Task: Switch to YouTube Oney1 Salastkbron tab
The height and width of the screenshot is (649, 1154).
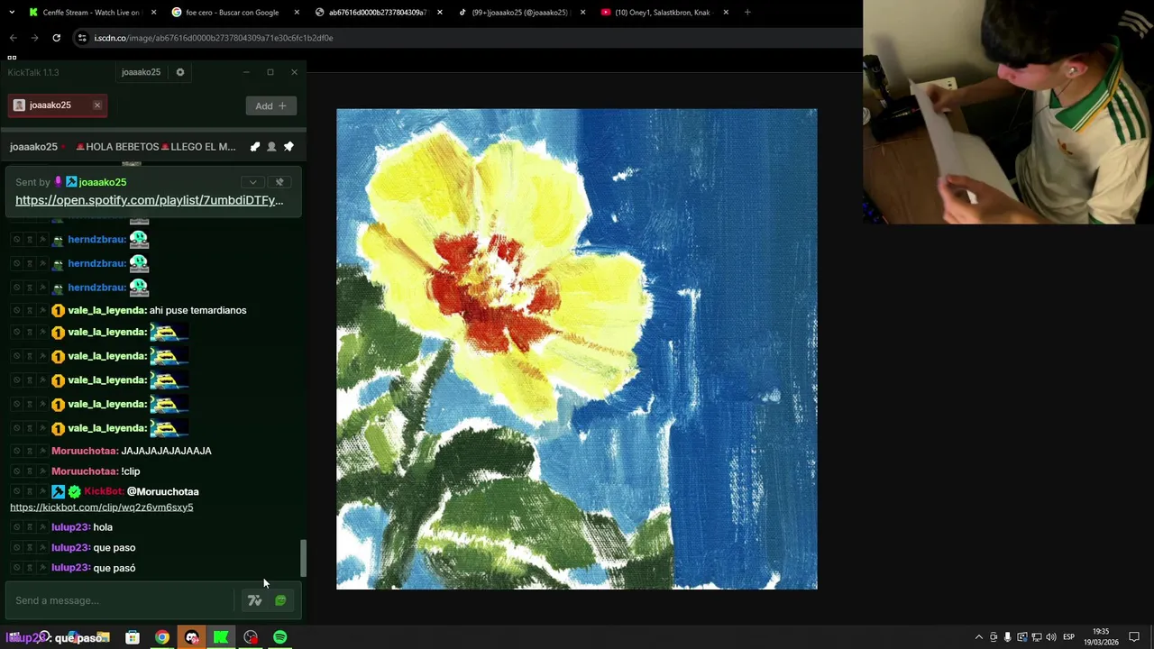Action: pos(663,13)
